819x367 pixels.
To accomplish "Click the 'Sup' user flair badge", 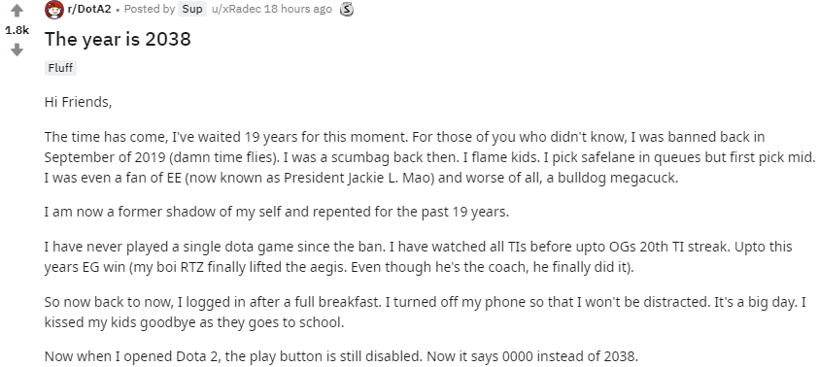I will coord(192,9).
